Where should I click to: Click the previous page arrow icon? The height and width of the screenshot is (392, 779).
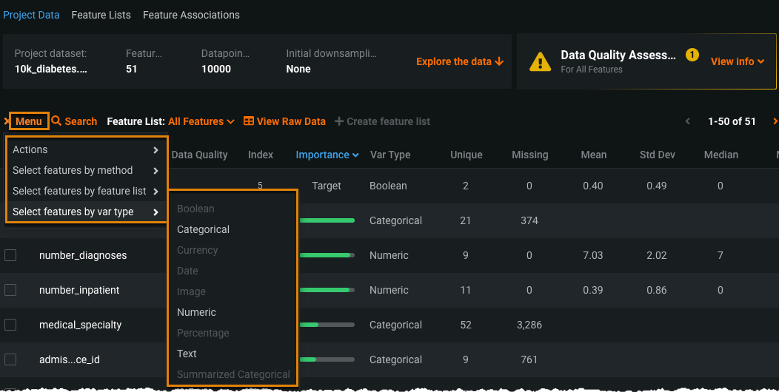pyautogui.click(x=687, y=121)
